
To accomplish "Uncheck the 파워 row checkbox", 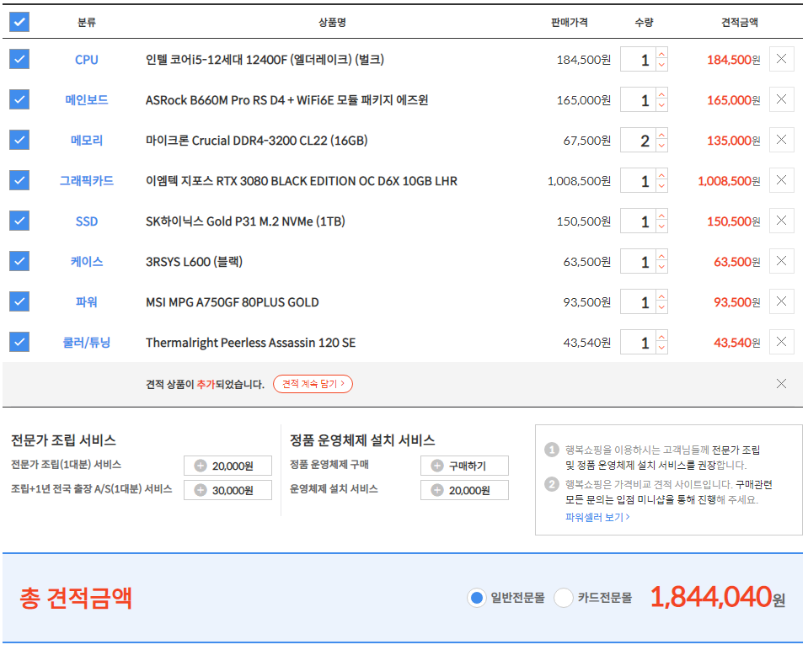I will [19, 301].
